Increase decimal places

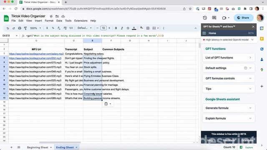[x=65, y=28]
